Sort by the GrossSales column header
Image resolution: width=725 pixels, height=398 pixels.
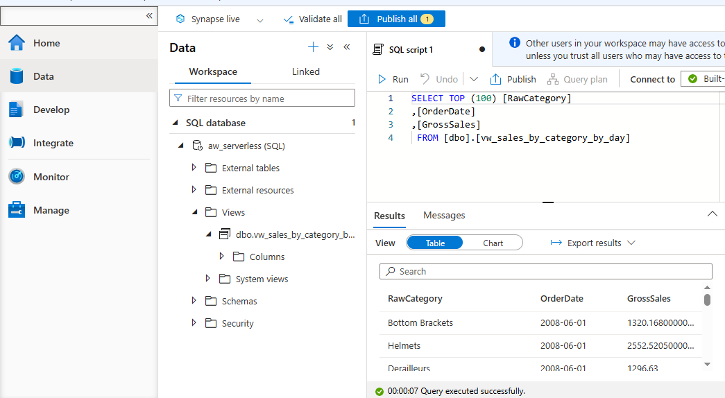pos(649,299)
